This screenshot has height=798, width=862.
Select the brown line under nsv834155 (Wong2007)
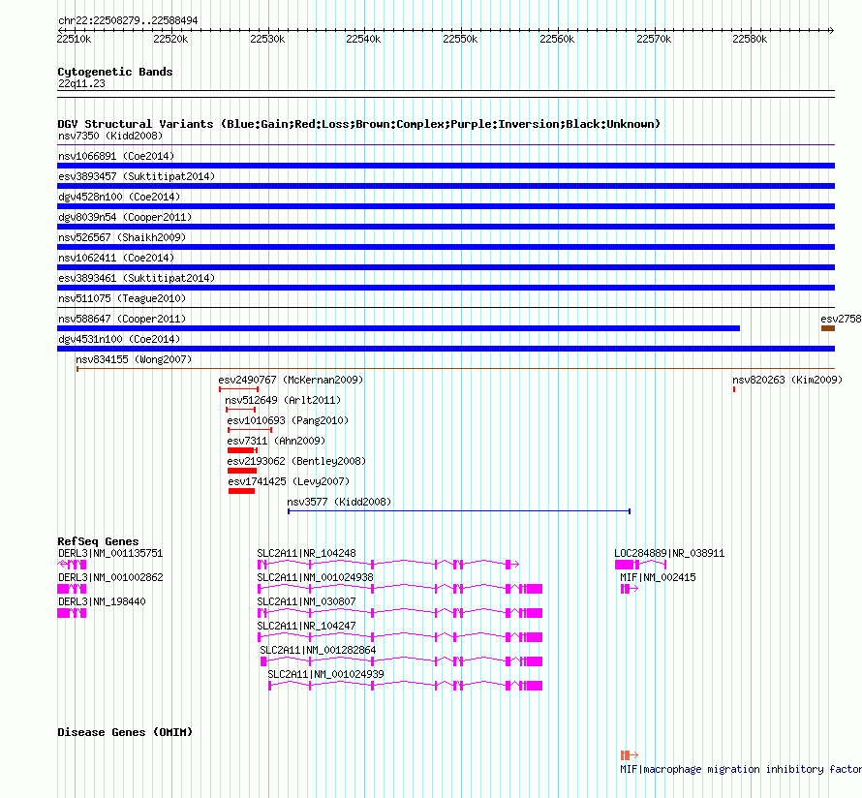456,368
